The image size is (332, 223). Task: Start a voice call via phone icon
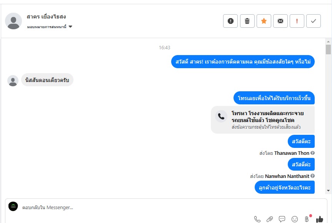pyautogui.click(x=257, y=219)
